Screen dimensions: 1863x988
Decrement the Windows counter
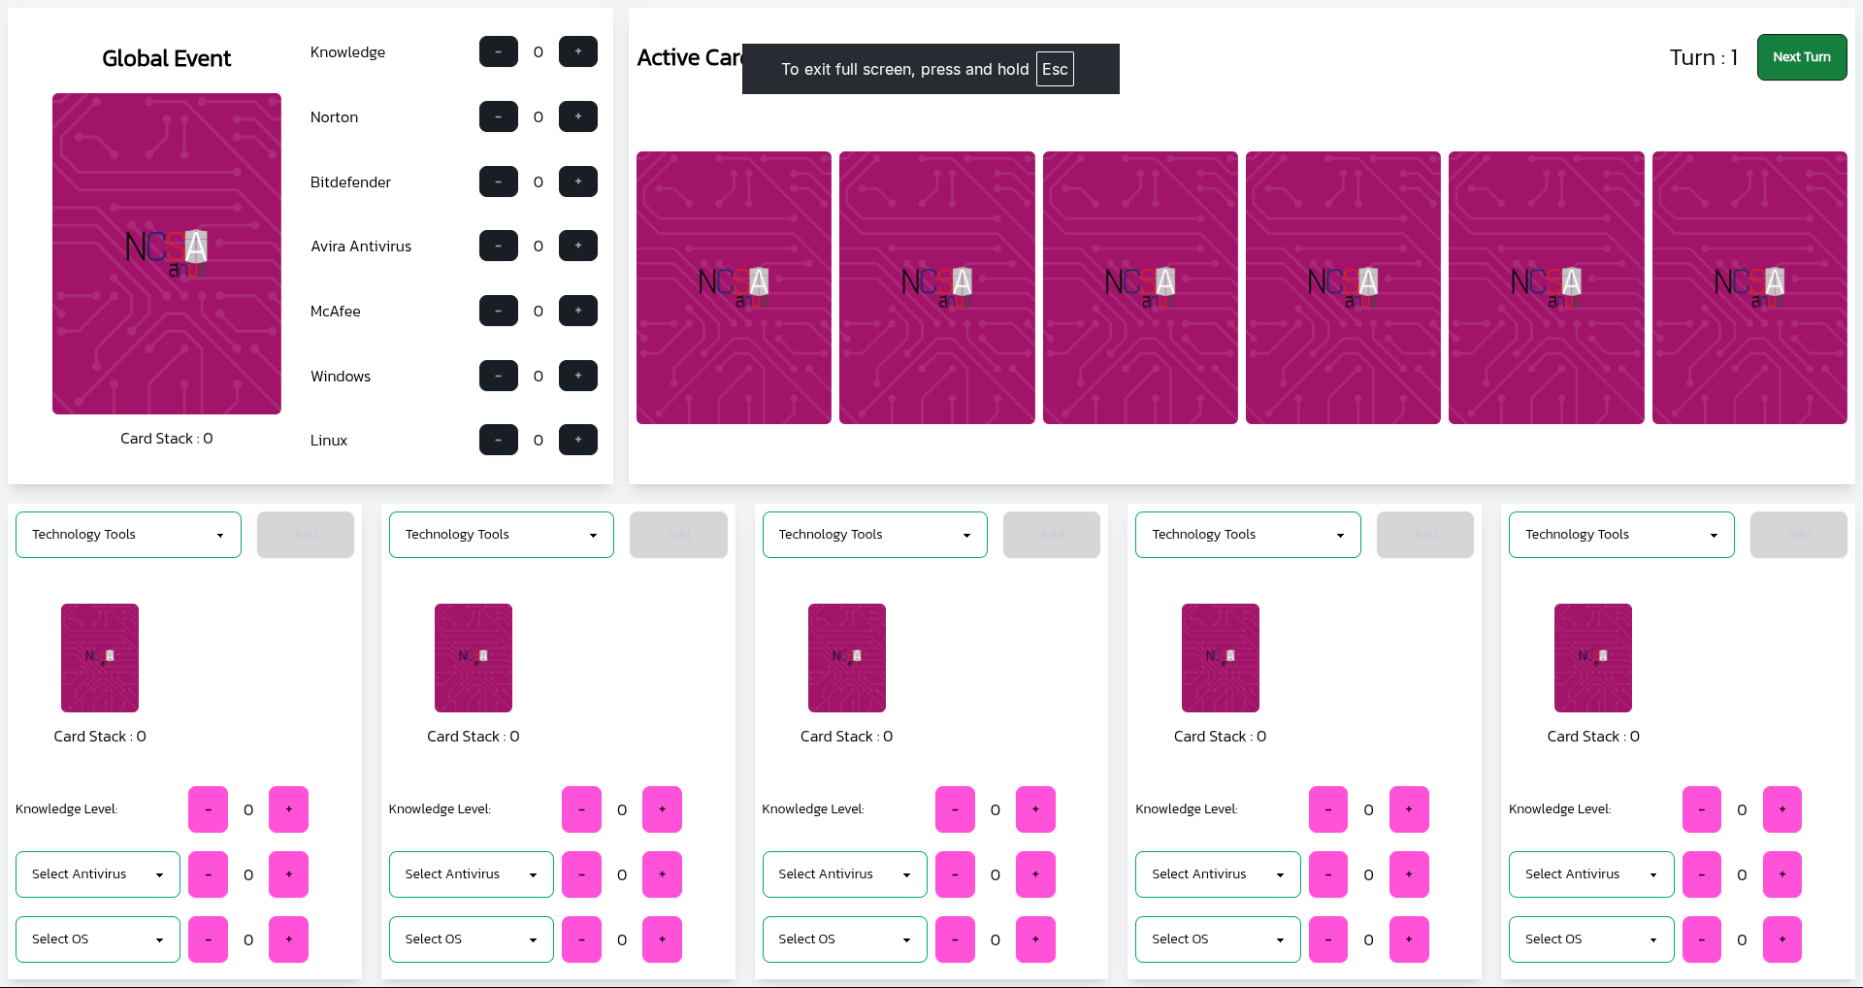click(498, 376)
